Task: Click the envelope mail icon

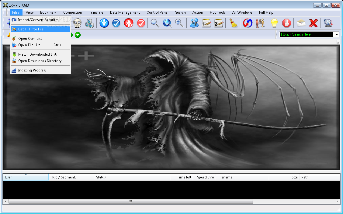Action: (301, 23)
